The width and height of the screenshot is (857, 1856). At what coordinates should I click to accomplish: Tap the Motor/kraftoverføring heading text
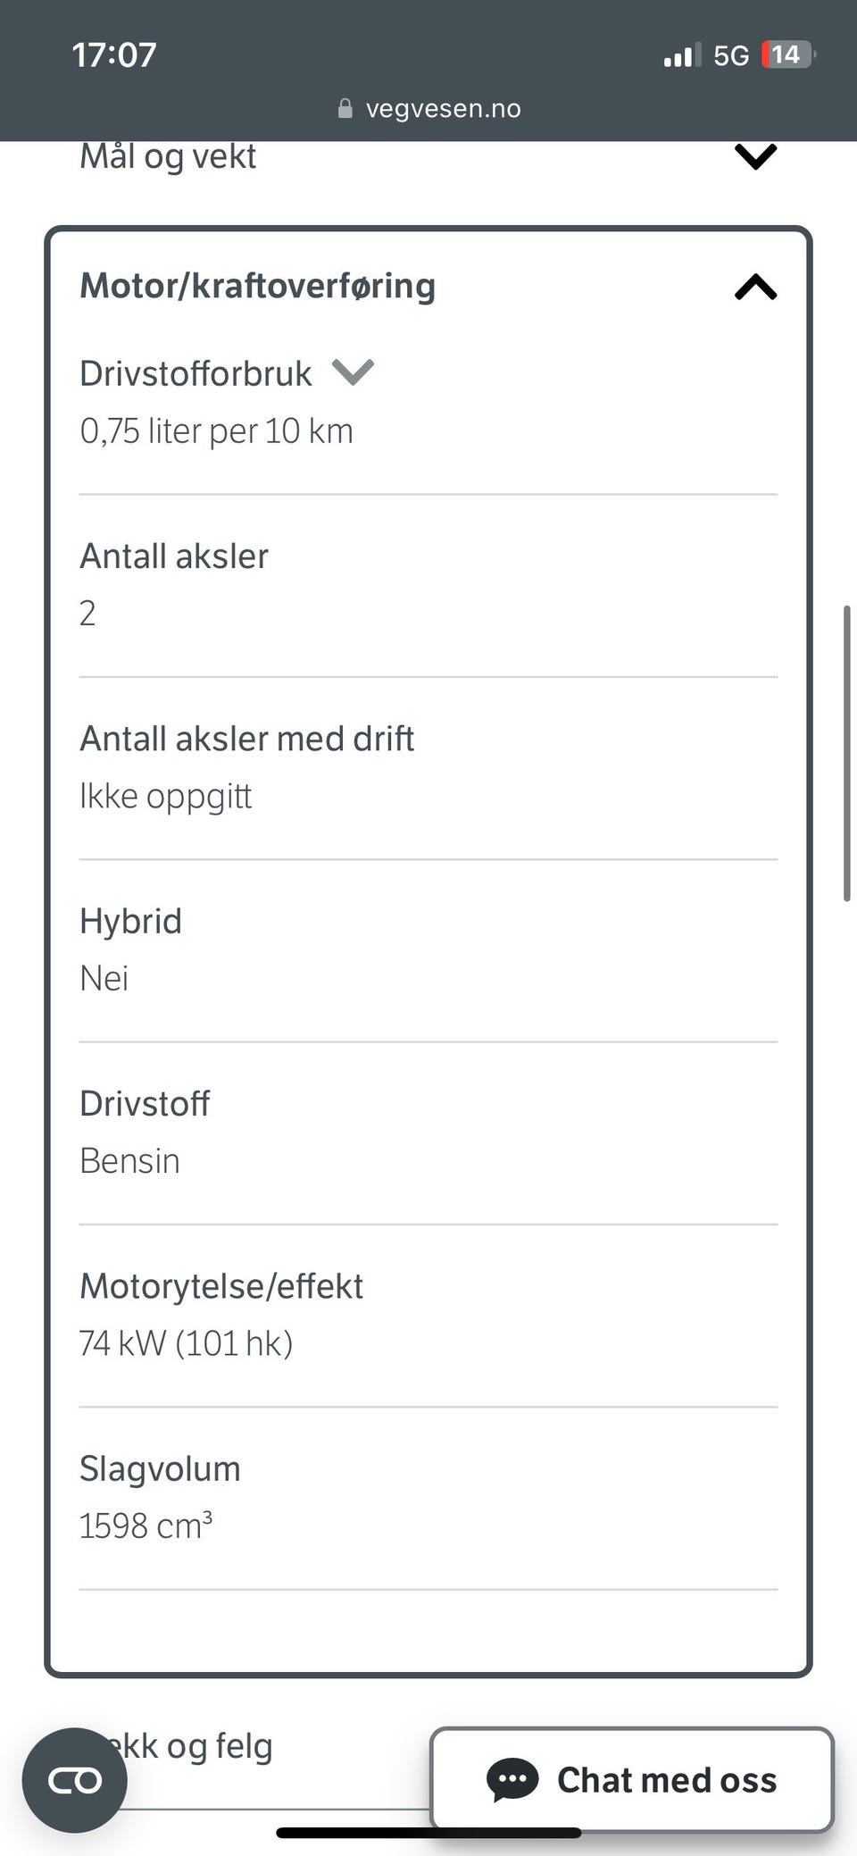coord(258,286)
